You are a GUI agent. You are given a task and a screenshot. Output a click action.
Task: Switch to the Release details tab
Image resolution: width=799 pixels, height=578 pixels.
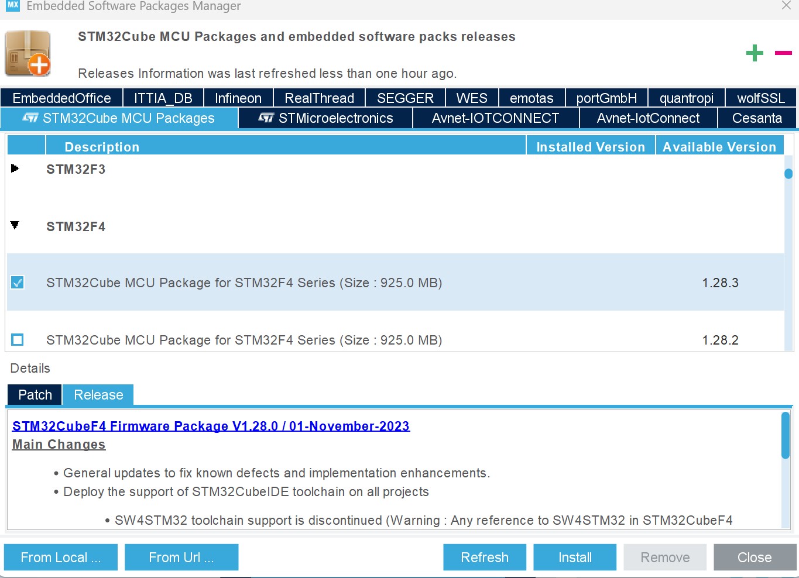98,395
